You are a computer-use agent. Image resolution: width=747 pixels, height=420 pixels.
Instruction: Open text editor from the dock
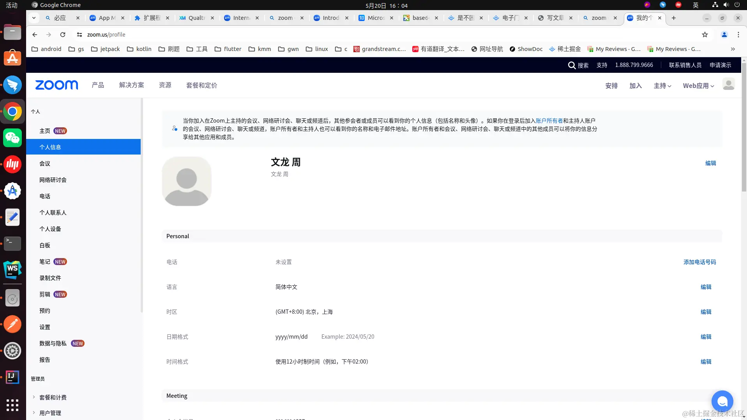coord(12,217)
